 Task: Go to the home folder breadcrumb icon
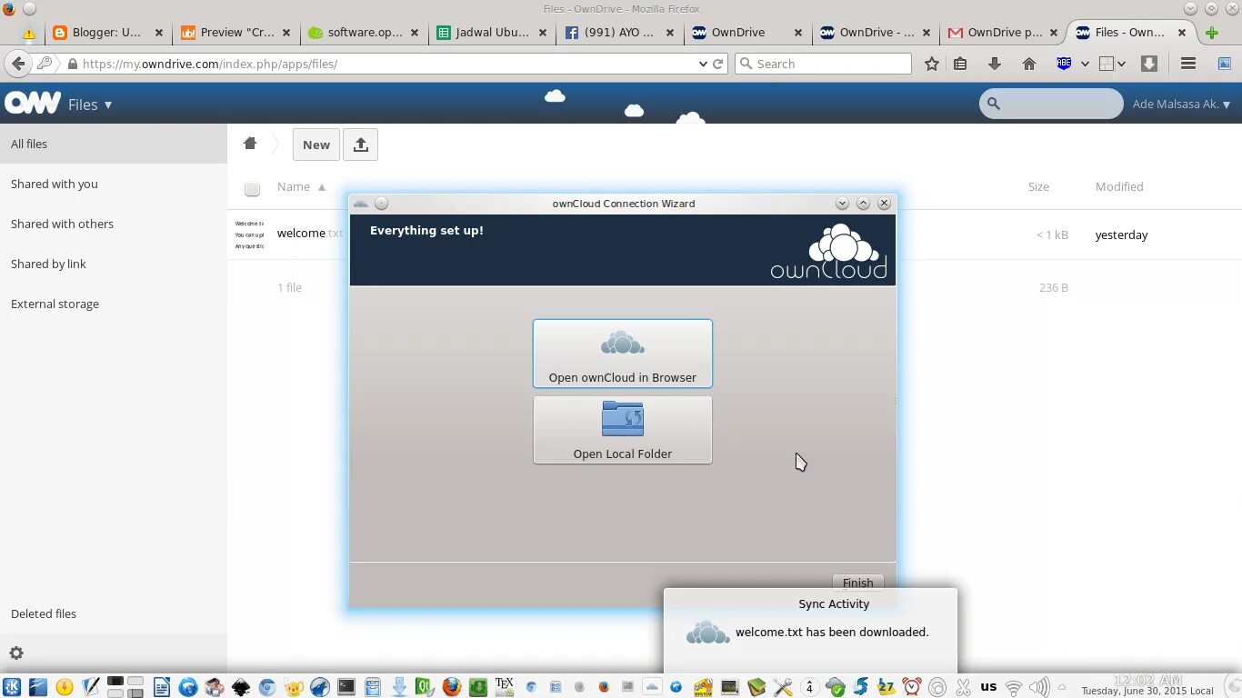tap(250, 144)
